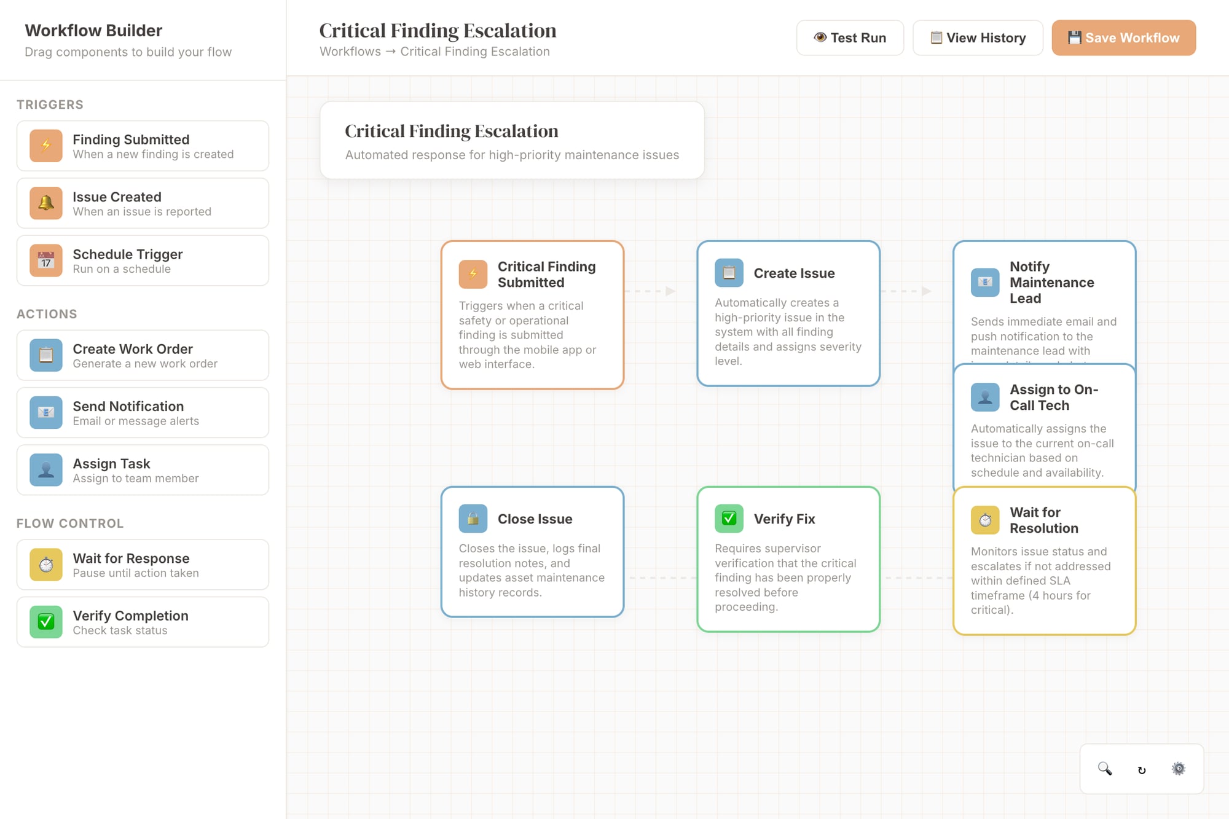Screen dimensions: 1229x819
Task: Click the lightning icon on Critical Finding Submitted
Action: 472,274
